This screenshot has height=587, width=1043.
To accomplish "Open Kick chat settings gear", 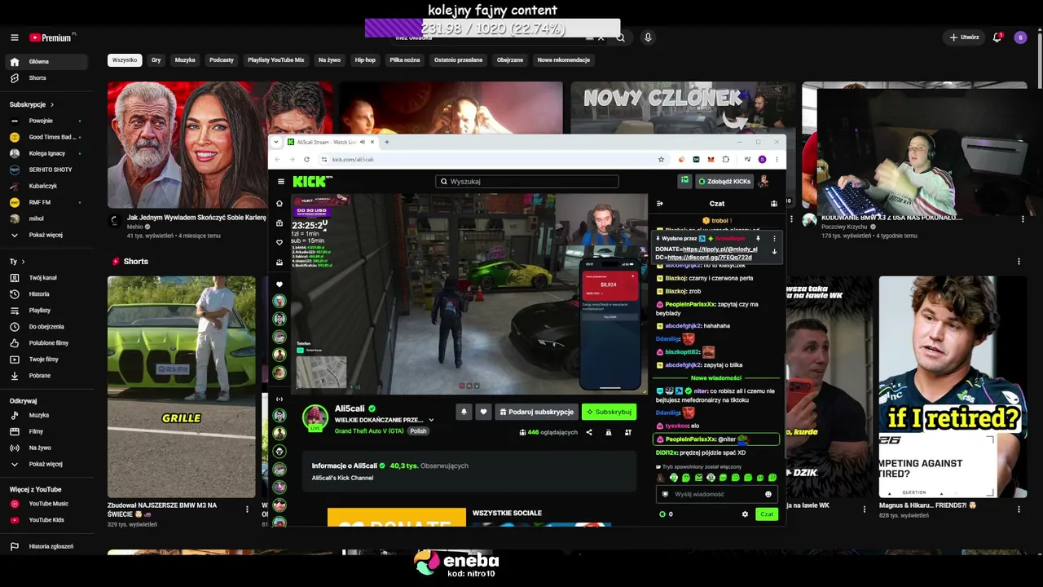I will 745,514.
